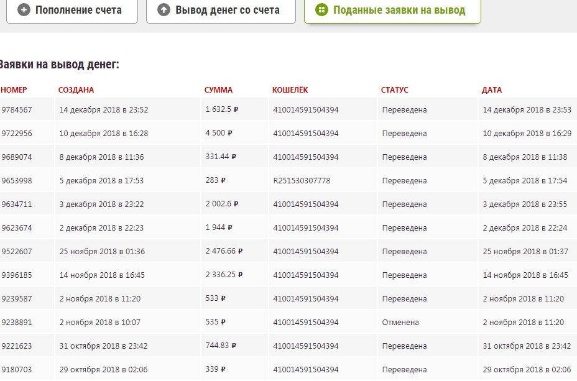Click wallet R251530307778 in the list

[x=302, y=181]
